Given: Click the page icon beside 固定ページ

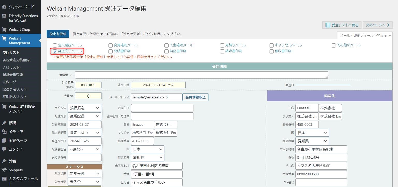Looking at the screenshot, I should pyautogui.click(x=4, y=141).
